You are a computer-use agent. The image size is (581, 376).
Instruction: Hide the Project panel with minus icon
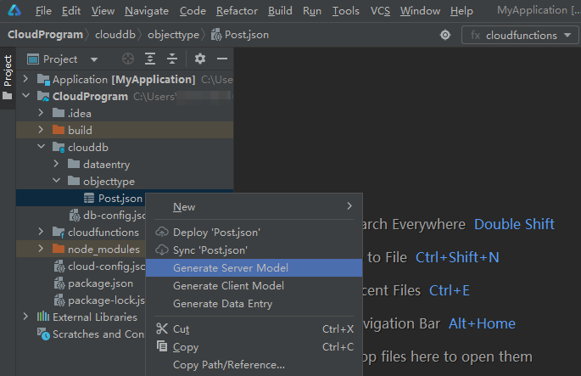(221, 59)
